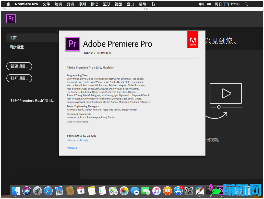Click the red Adobe logo badge

[x=193, y=39]
